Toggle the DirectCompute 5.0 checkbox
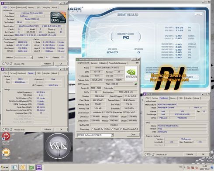 (x=121, y=129)
